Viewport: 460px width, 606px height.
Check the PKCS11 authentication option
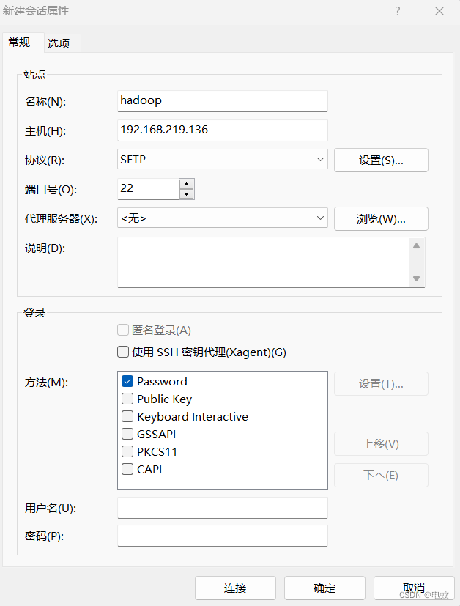(127, 451)
